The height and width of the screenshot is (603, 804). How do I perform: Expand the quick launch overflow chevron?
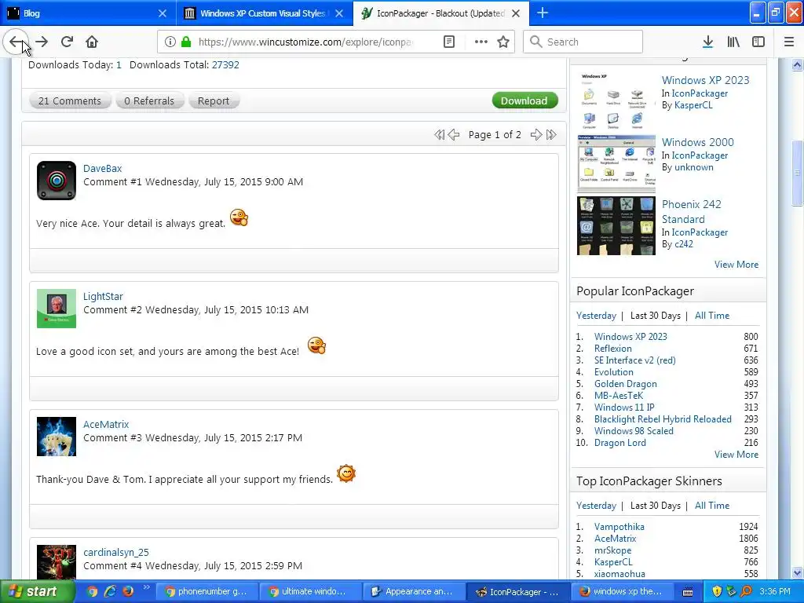click(x=146, y=587)
